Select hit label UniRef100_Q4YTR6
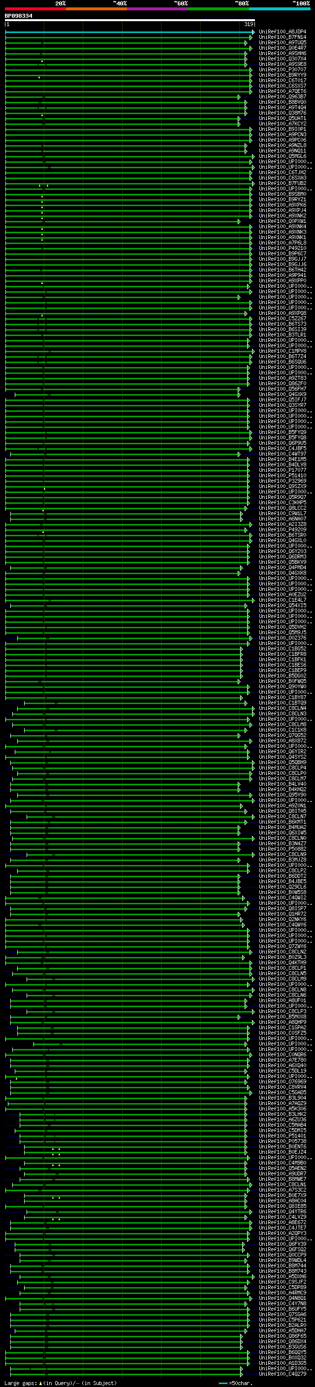Screen dimensions: 315x1387 [x=283, y=1212]
